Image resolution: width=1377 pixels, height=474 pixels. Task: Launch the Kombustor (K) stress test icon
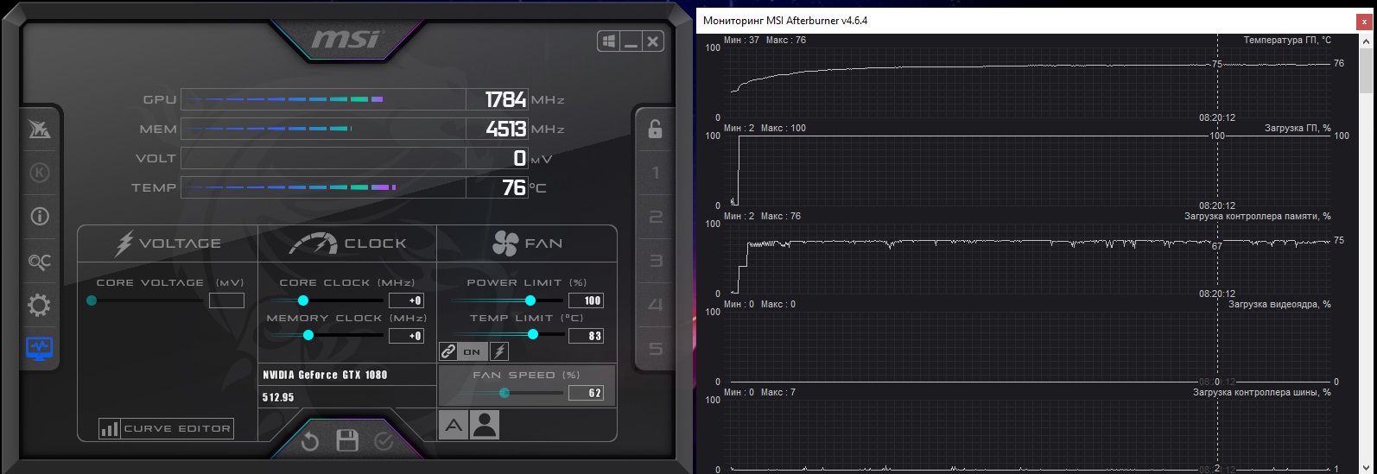click(40, 173)
